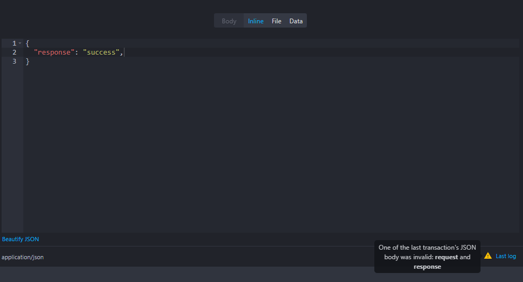
Task: Click the invalid JSON body tooltip message
Action: 427,257
